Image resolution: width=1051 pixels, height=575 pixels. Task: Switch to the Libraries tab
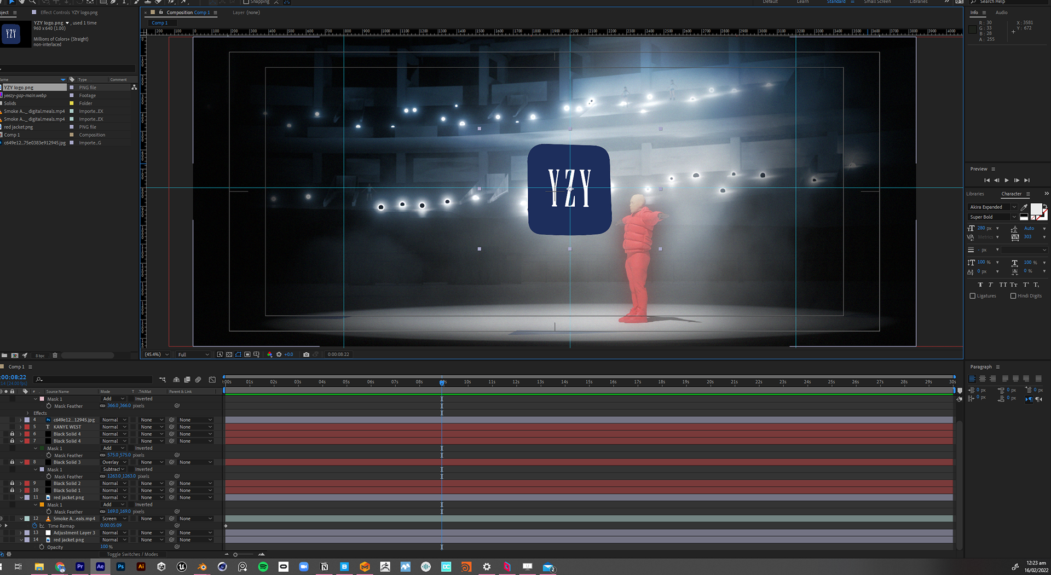point(975,194)
